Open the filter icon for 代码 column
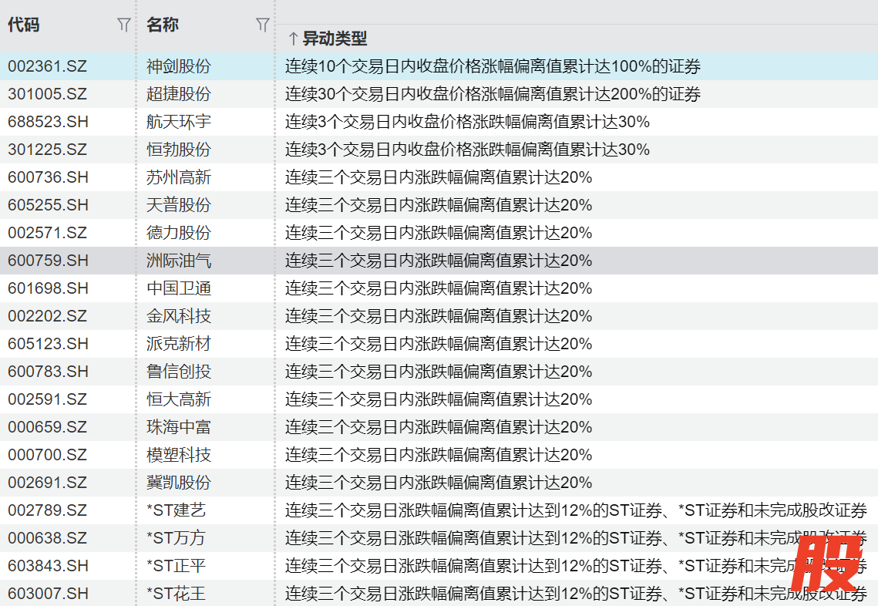This screenshot has height=606, width=878. [123, 25]
